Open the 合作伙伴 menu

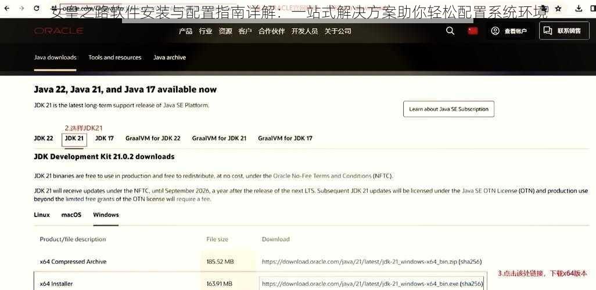pyautogui.click(x=271, y=31)
